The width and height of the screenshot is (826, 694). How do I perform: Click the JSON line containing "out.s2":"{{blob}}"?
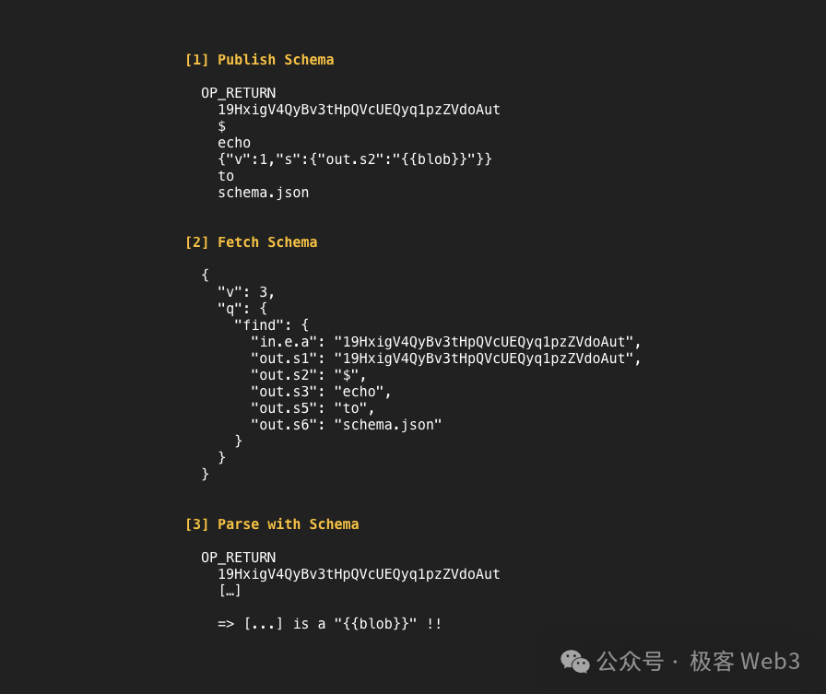point(355,159)
